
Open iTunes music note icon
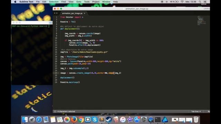[123, 120]
